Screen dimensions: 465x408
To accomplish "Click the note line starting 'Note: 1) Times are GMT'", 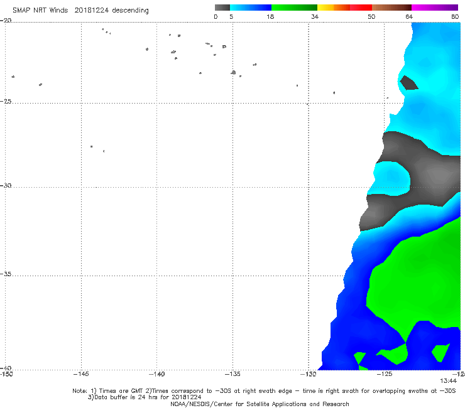I will 264,391.
